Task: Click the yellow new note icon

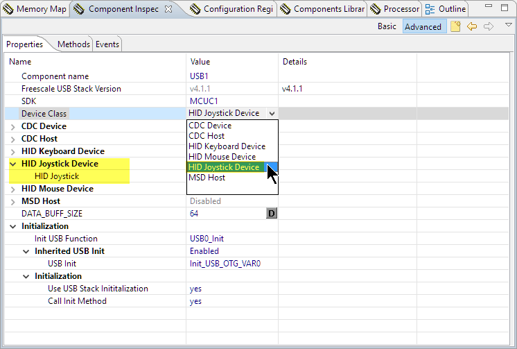Action: click(x=455, y=26)
